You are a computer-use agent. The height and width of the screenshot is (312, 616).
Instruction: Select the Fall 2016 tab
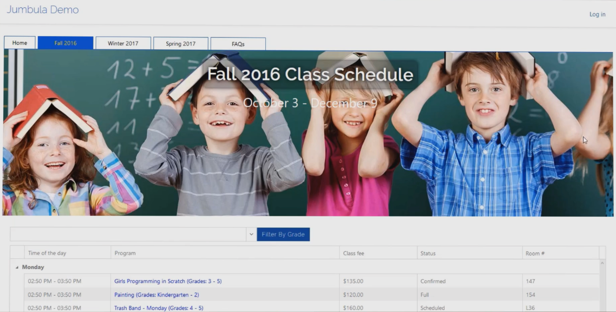click(65, 43)
